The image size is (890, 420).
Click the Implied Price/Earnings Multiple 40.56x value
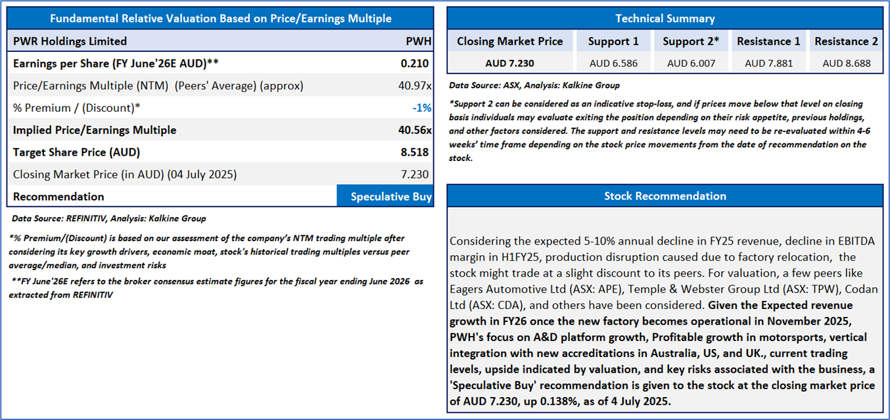[415, 130]
